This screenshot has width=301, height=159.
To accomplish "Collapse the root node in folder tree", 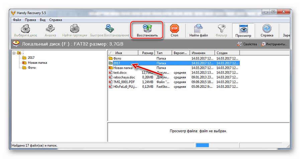I will (14, 53).
